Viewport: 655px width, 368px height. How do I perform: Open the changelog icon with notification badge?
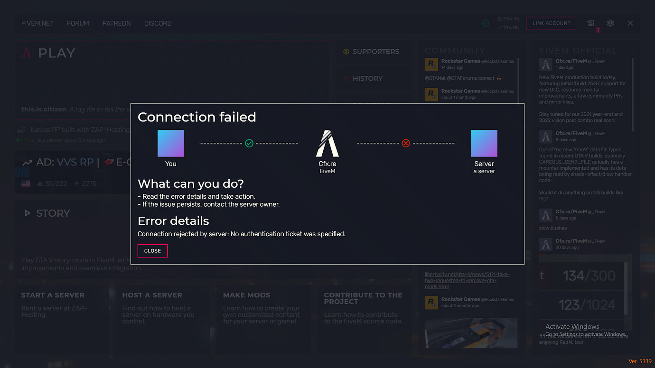tap(590, 23)
